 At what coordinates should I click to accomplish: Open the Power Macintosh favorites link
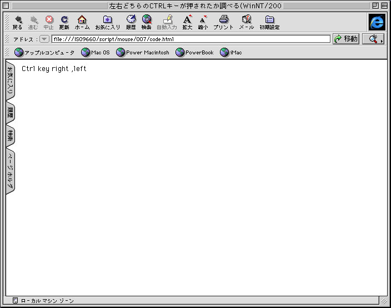click(x=143, y=52)
